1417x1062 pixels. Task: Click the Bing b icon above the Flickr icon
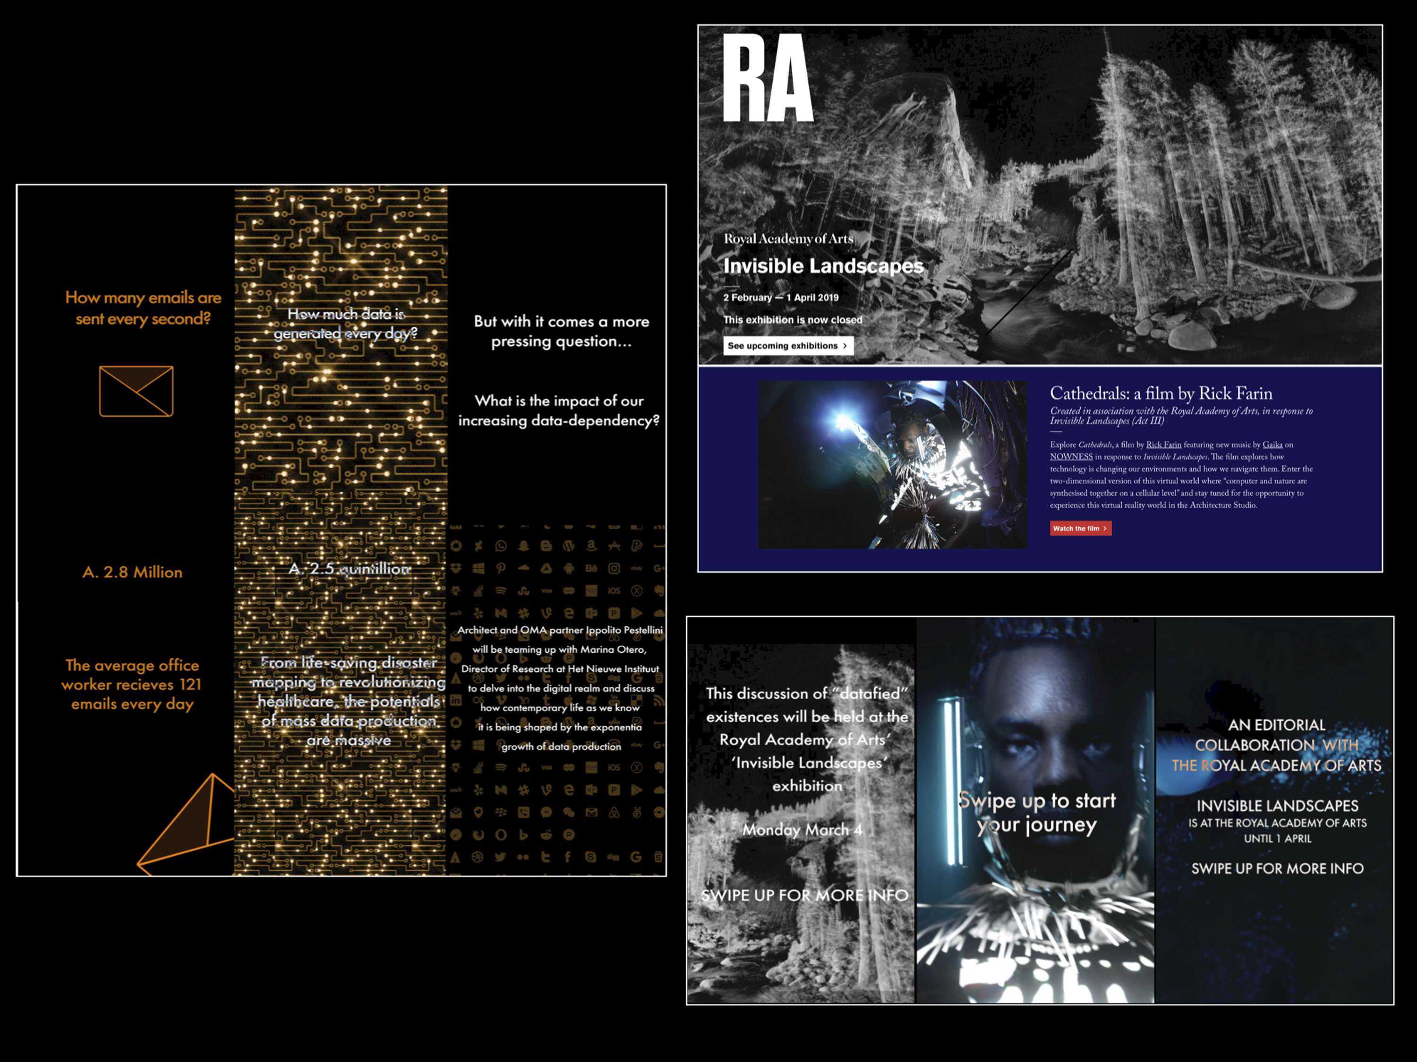click(523, 835)
